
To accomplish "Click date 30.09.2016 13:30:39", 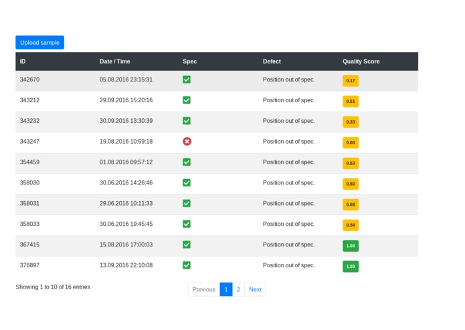I will 126,121.
